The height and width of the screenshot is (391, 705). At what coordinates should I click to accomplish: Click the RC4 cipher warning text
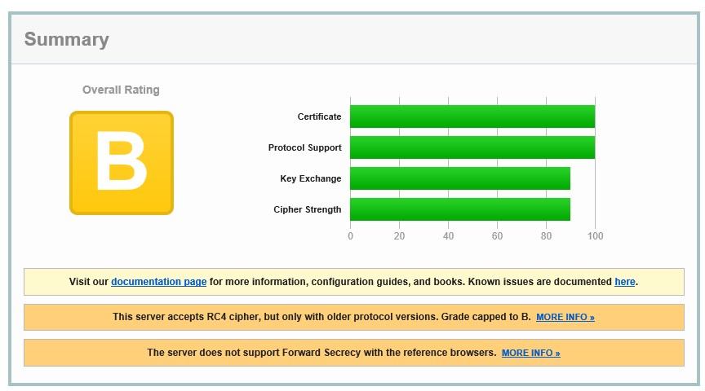(321, 317)
